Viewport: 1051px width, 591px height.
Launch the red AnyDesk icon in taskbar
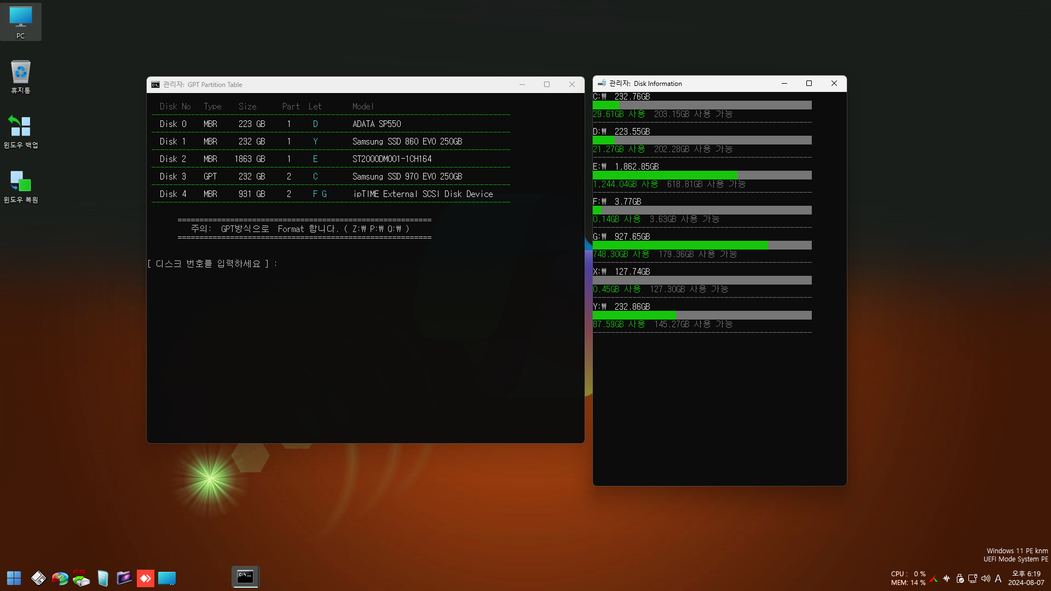pyautogui.click(x=145, y=578)
